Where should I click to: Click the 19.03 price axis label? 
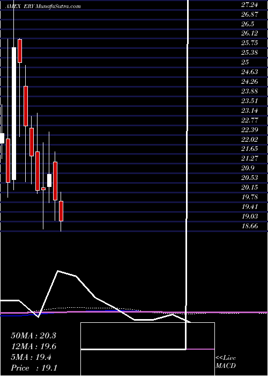pos(250,216)
